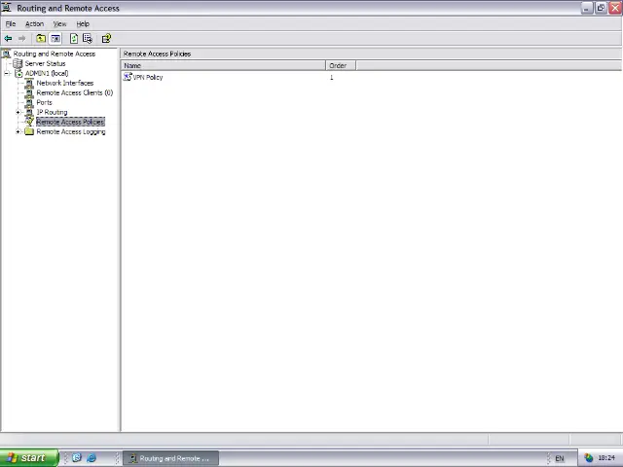Click the Routing and Remote taskbar button
Screen dimensions: 623x467
[x=170, y=458]
